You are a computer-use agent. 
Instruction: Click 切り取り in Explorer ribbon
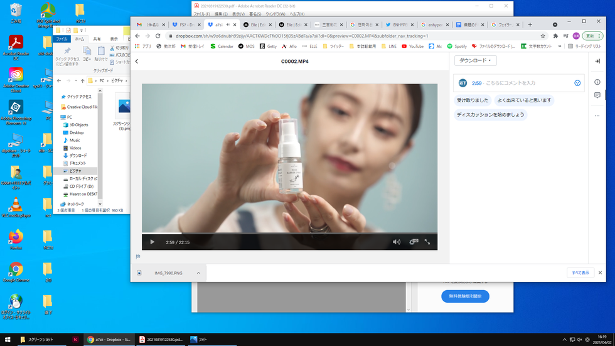(x=119, y=48)
